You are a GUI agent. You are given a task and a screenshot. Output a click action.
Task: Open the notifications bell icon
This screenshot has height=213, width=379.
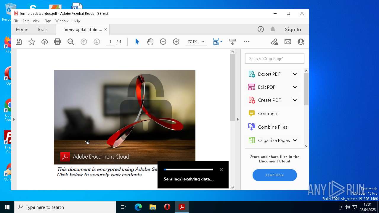273,29
